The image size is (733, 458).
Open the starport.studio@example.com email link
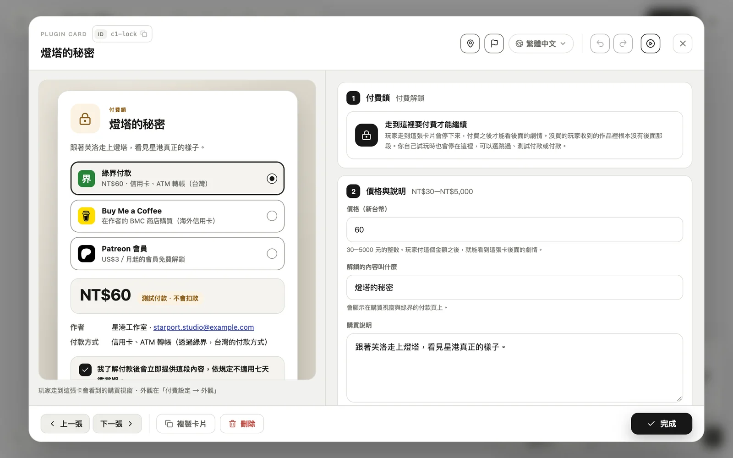tap(203, 327)
